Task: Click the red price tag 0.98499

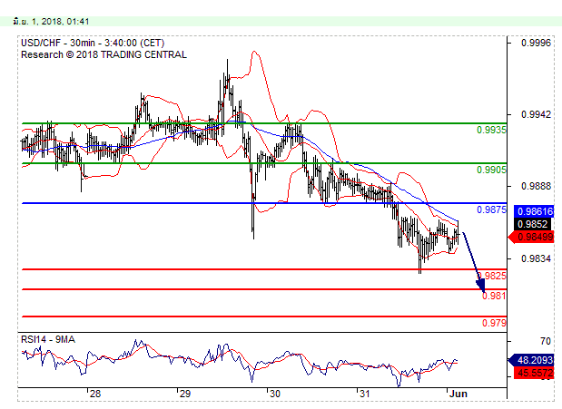Action: click(x=531, y=237)
